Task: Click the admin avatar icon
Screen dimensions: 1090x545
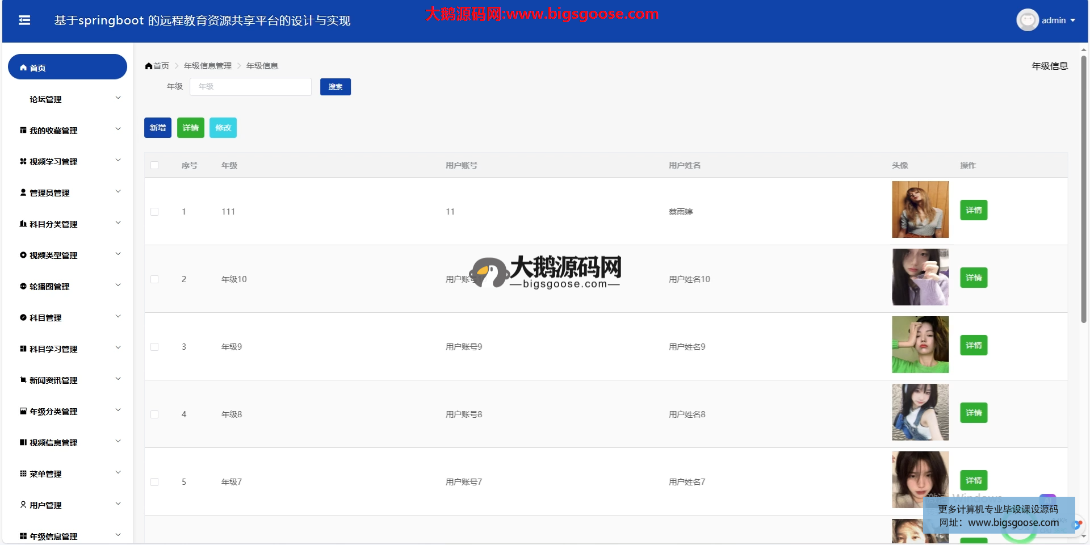Action: (x=1027, y=20)
